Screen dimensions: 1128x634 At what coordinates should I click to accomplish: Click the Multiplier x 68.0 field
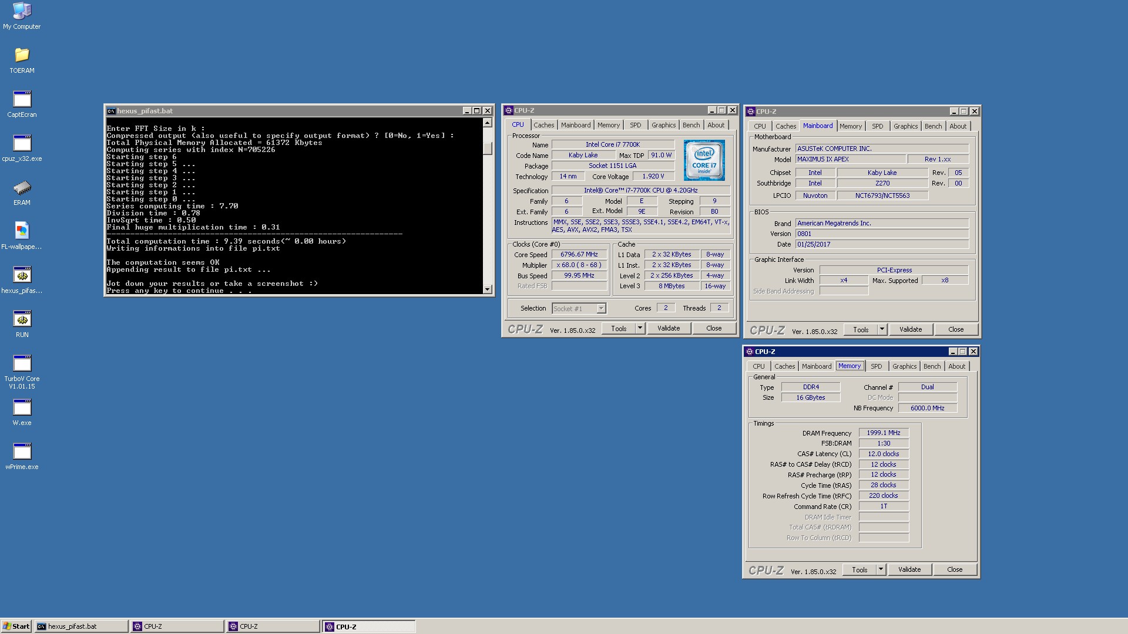(579, 265)
